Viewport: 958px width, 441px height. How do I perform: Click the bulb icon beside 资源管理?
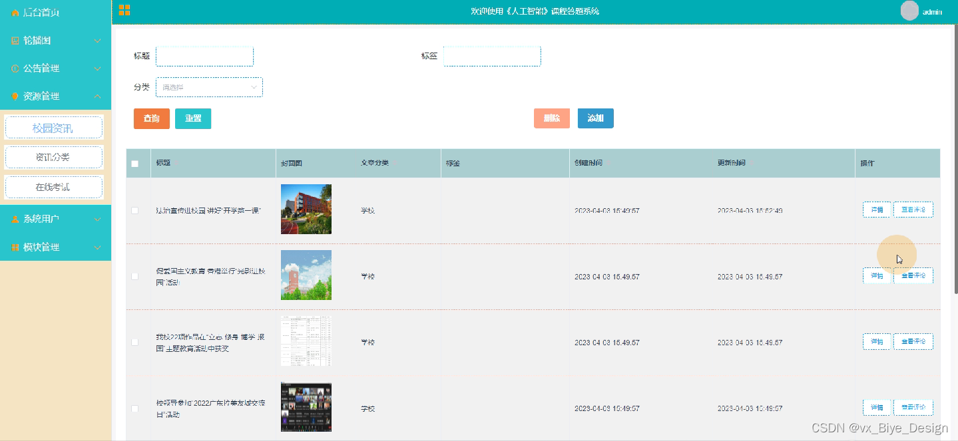[15, 96]
